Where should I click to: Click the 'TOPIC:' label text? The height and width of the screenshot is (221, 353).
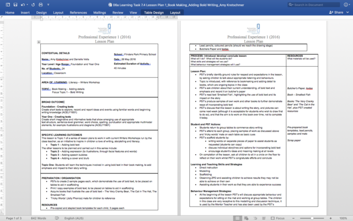coord(46,89)
